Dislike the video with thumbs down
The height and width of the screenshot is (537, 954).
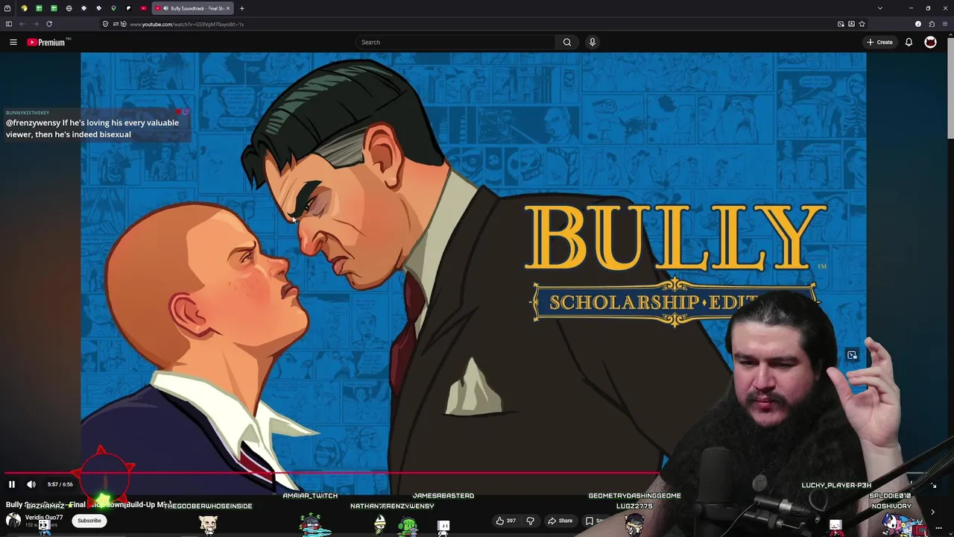point(531,521)
